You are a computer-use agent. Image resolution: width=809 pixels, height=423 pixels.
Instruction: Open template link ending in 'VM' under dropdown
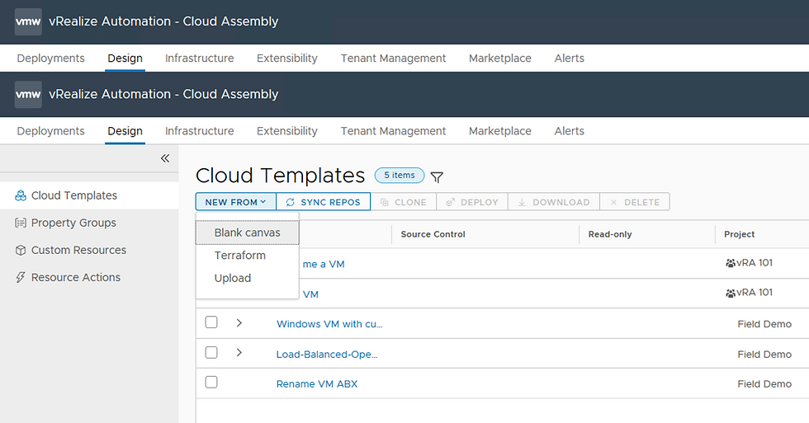310,294
